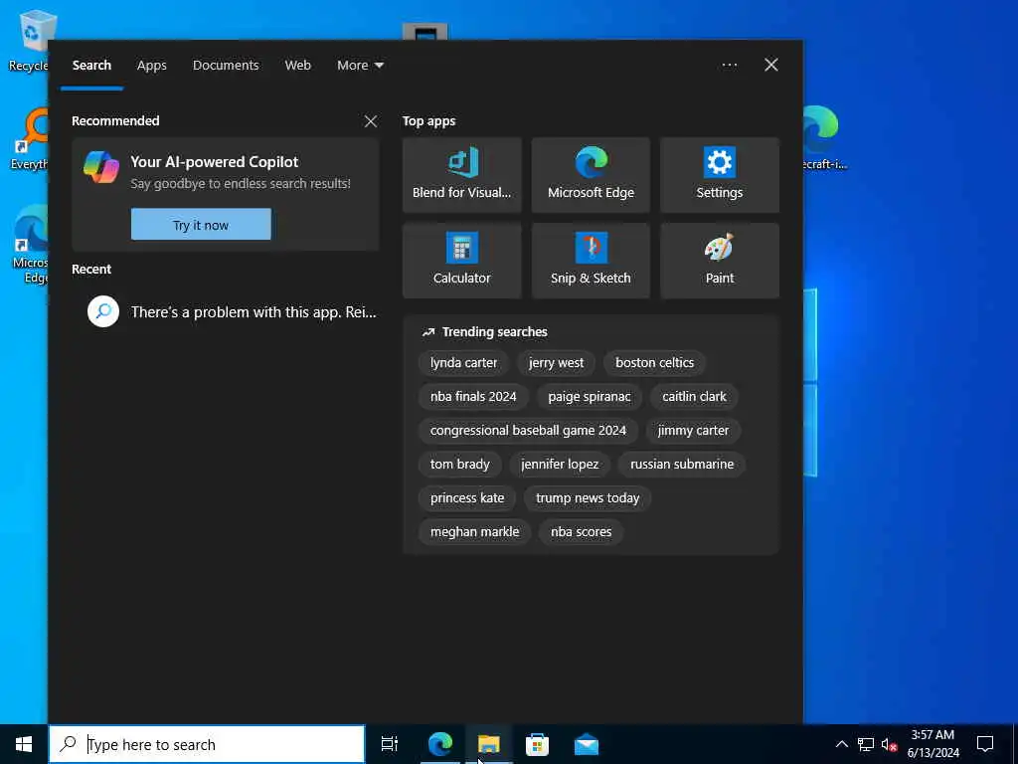The image size is (1018, 764).
Task: Focus the Type here to search box
Action: pos(207,744)
